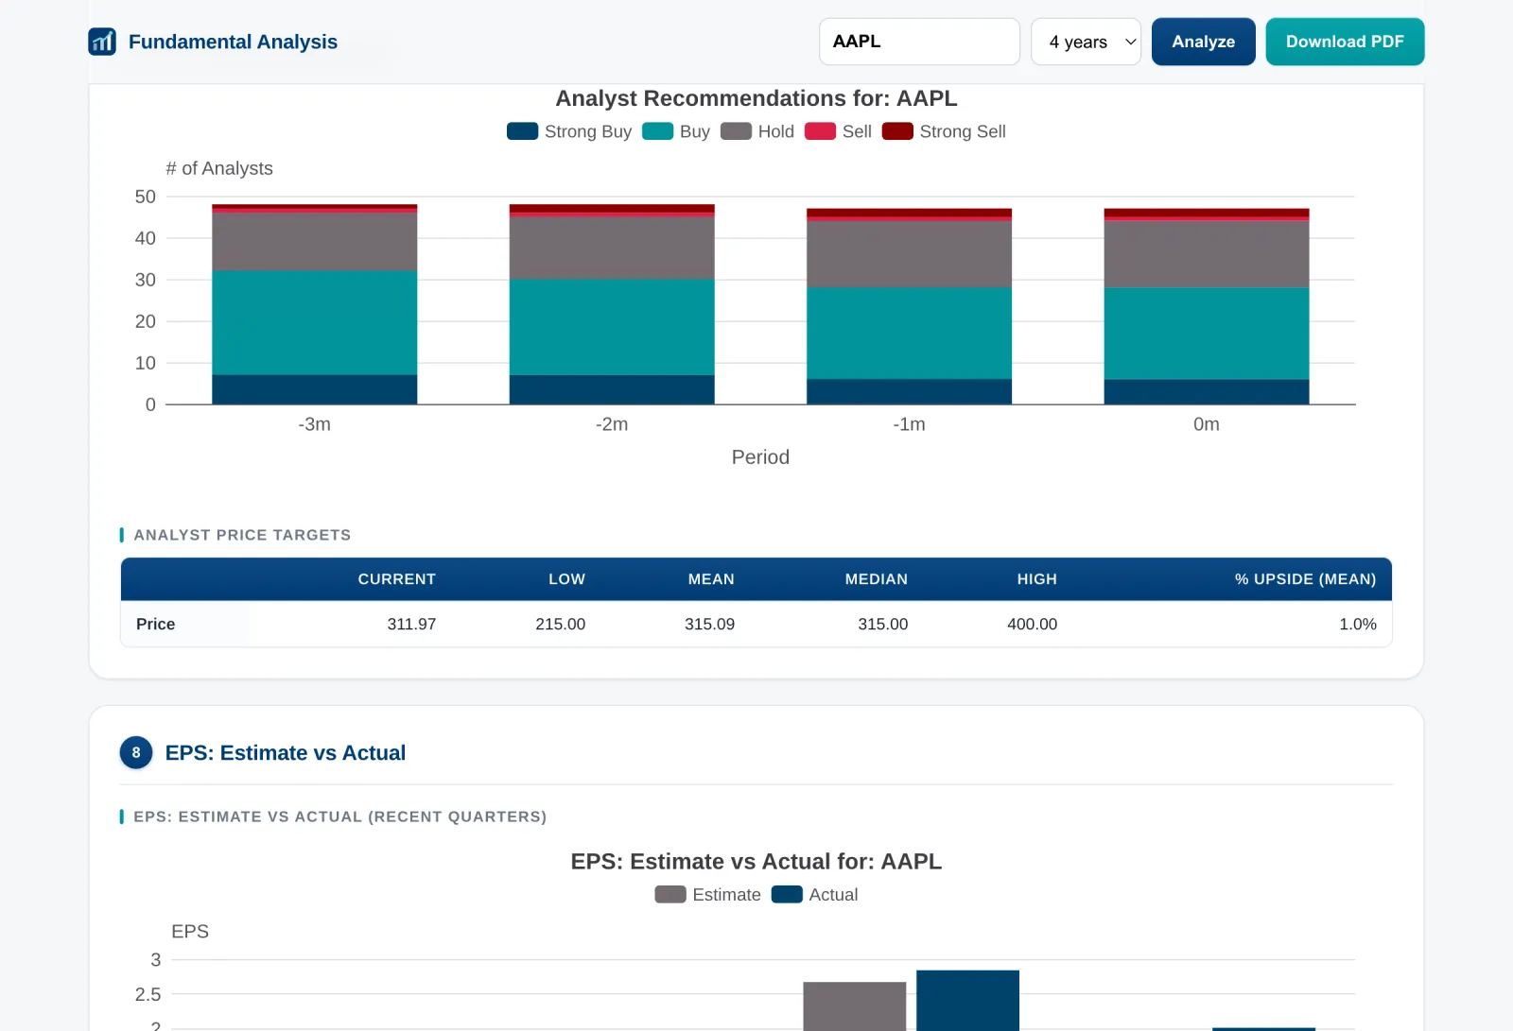Click the Buy segment of the 0m bar

coord(1207,334)
